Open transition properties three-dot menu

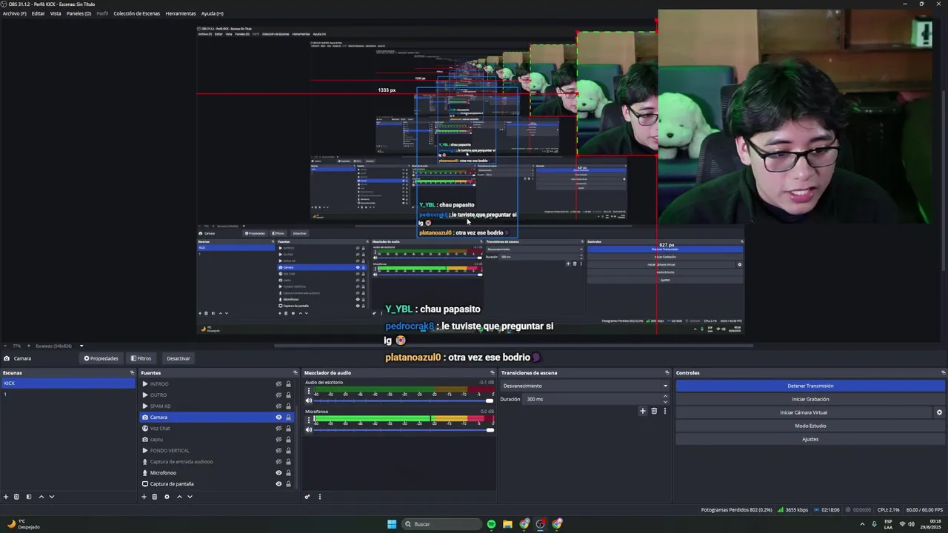pos(664,411)
